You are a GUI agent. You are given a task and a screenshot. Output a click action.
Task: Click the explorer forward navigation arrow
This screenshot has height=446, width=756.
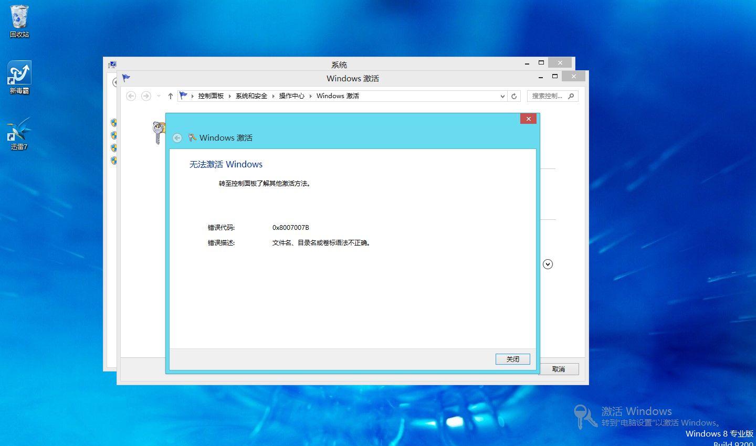[x=146, y=96]
